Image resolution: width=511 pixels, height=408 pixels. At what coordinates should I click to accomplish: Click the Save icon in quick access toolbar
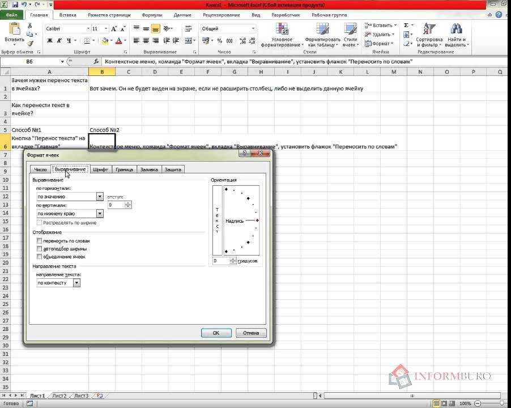click(15, 5)
